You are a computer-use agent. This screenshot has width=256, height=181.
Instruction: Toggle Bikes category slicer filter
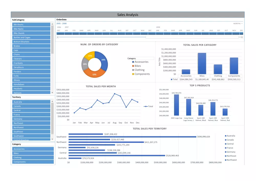point(33,153)
